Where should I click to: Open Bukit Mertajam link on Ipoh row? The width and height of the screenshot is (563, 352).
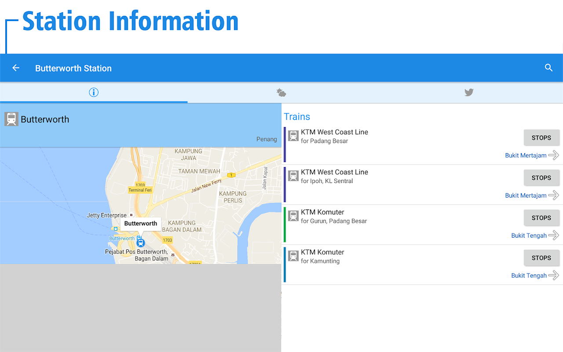(x=526, y=195)
